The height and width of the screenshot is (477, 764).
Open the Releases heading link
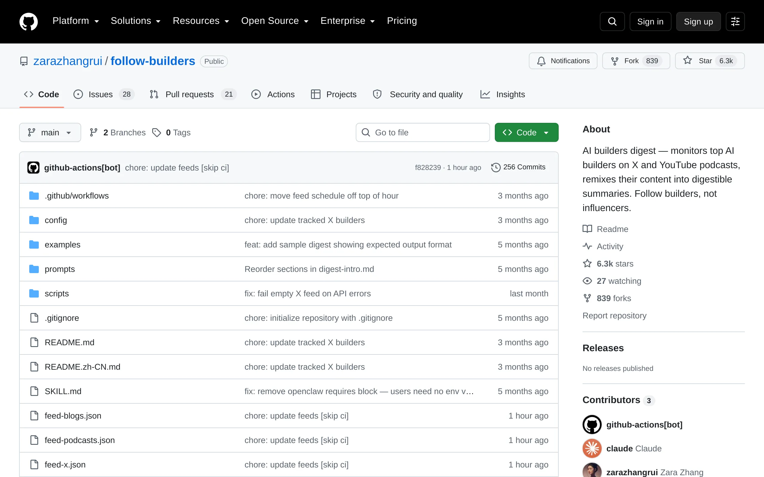point(603,348)
